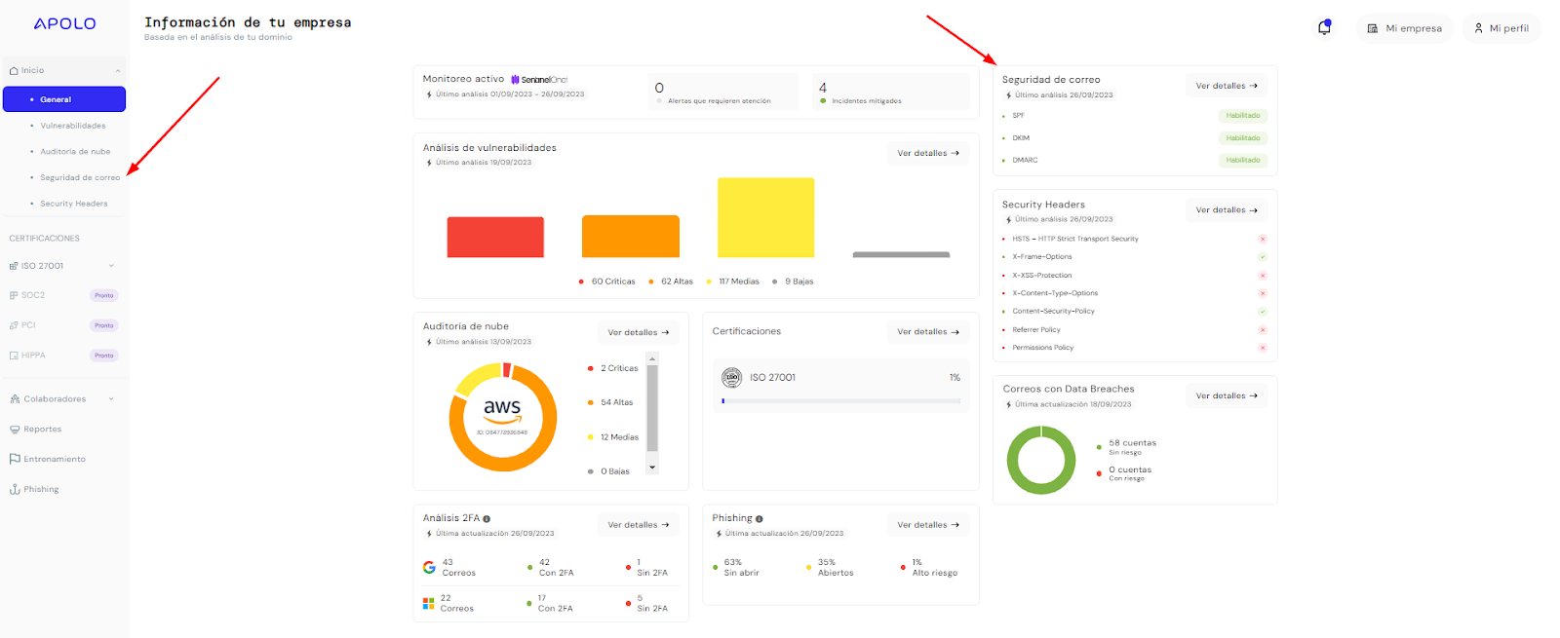The height and width of the screenshot is (638, 1560).
Task: Ver detalles for Certificaciones card
Action: pos(928,332)
